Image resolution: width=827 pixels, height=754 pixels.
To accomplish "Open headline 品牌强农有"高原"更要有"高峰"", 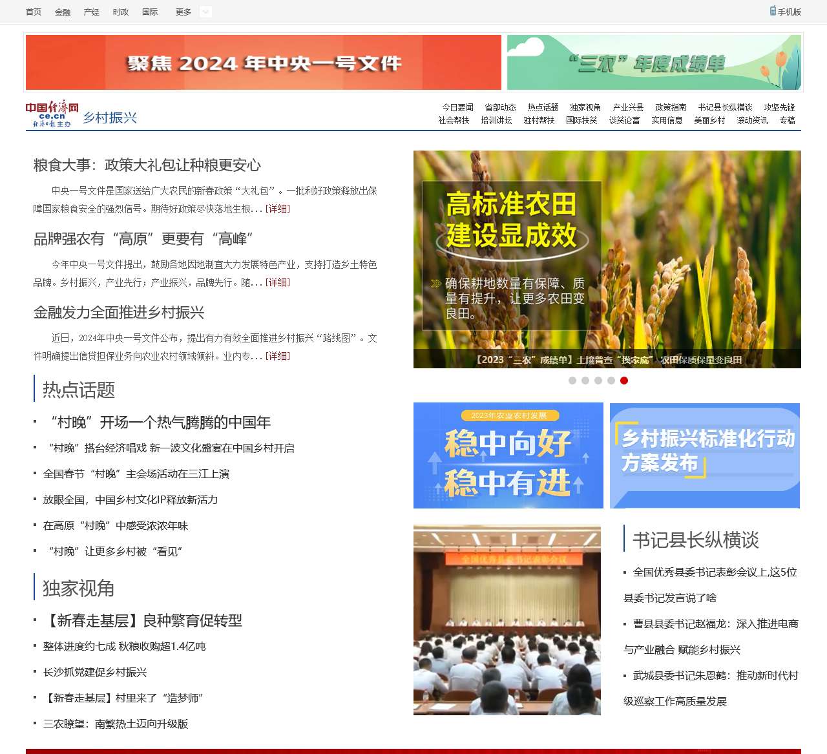I will pos(143,239).
